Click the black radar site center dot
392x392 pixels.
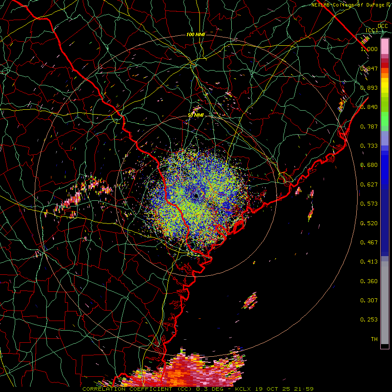[x=196, y=196]
